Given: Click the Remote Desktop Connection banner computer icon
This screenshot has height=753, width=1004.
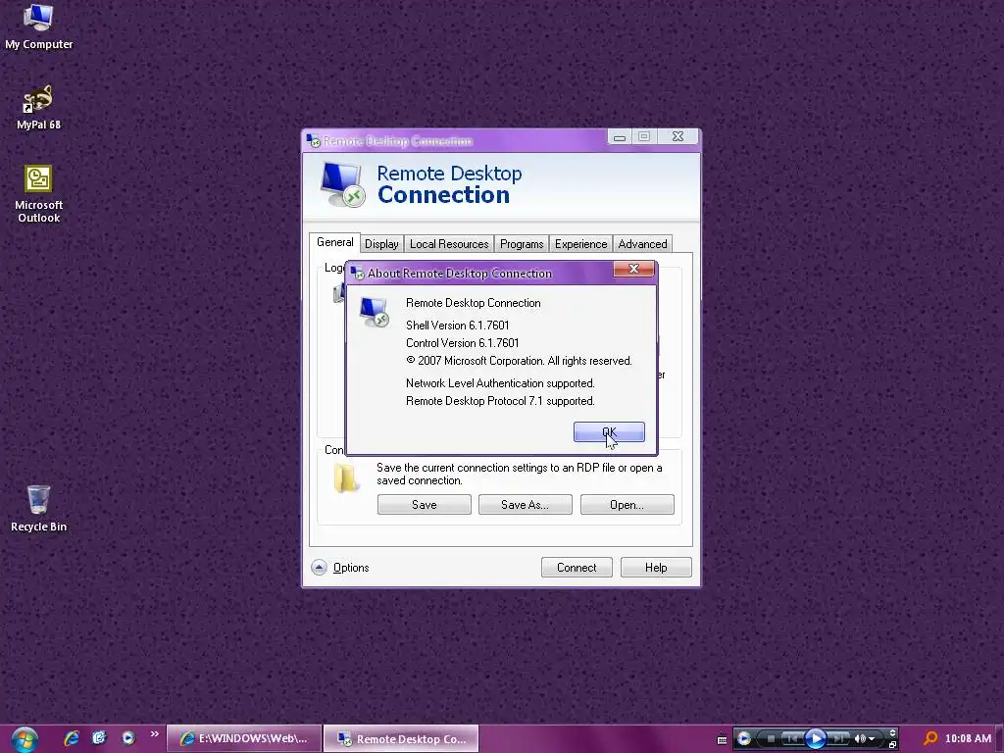Looking at the screenshot, I should click(342, 184).
